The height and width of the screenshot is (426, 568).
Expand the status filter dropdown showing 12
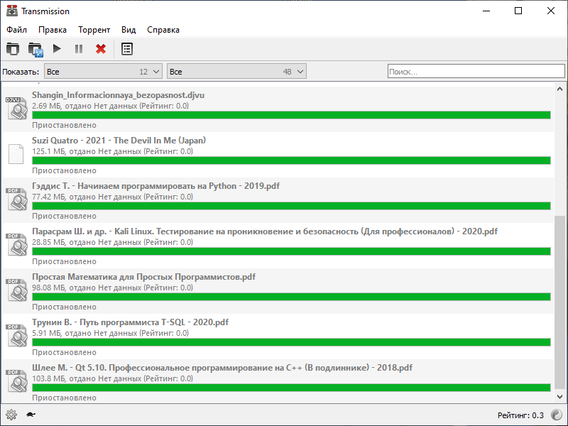103,72
